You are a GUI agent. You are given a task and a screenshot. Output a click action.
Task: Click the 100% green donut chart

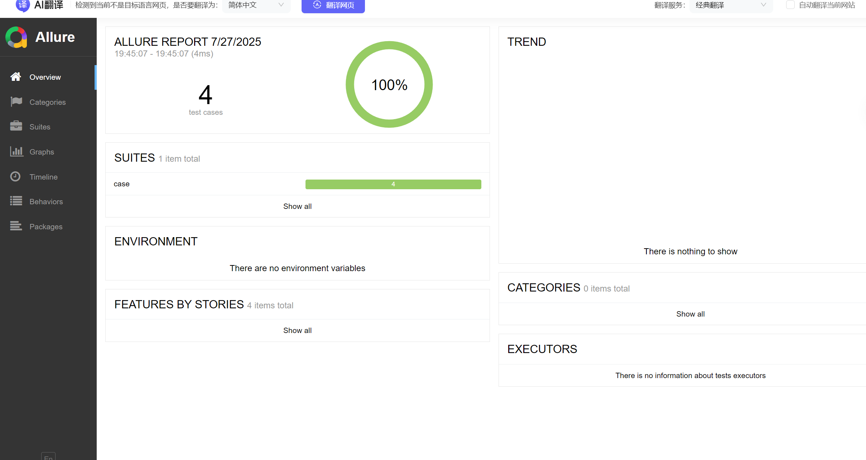click(389, 84)
